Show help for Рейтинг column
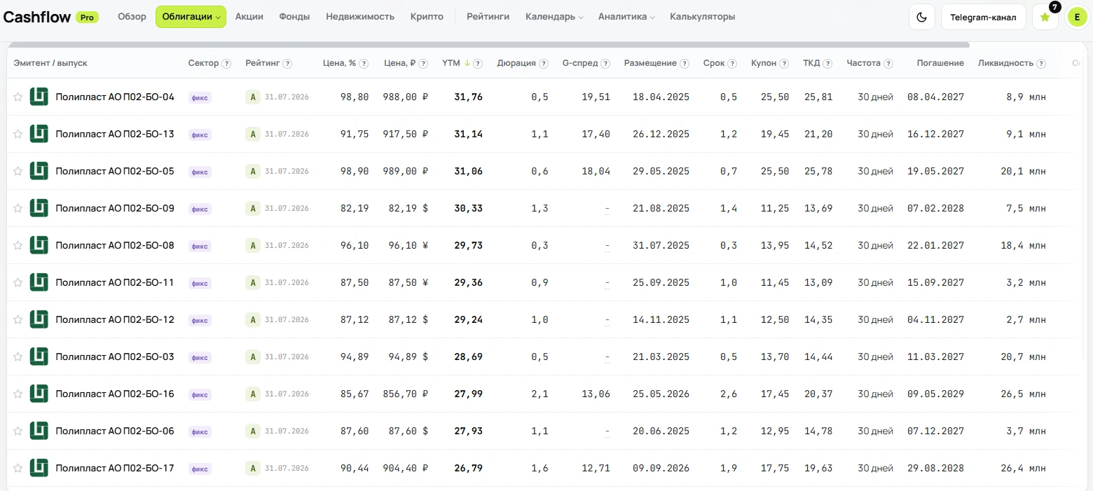Screen dimensions: 1093x491 tap(287, 64)
